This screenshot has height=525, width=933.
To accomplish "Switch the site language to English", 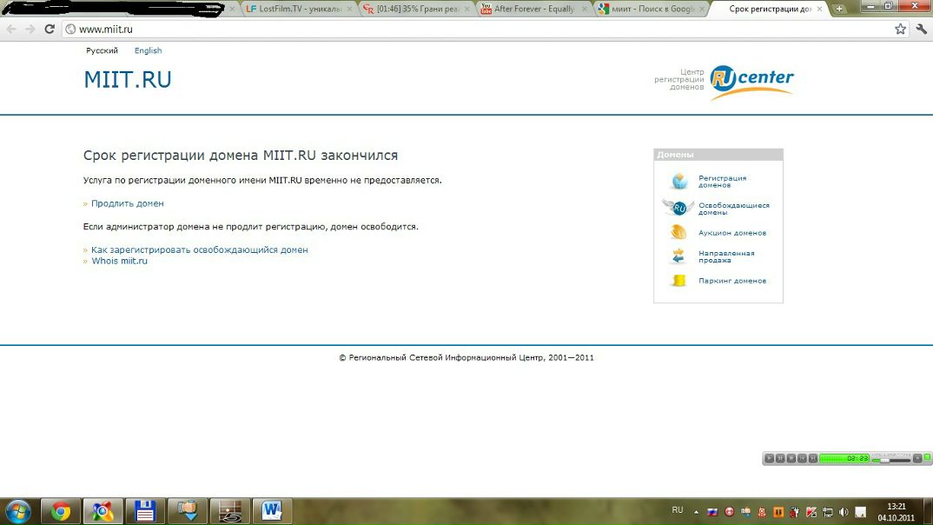I will point(148,50).
